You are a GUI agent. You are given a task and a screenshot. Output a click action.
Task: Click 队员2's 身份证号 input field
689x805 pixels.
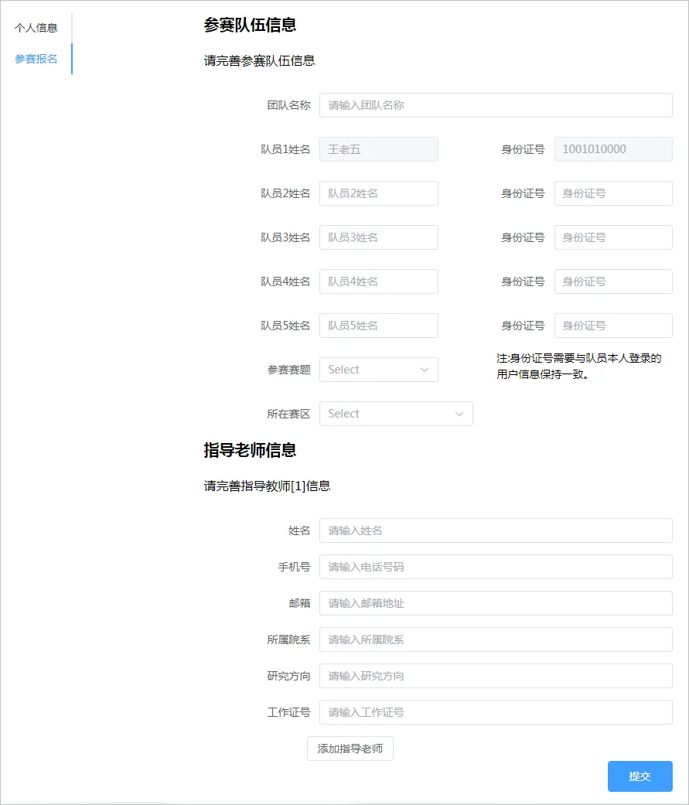point(612,193)
